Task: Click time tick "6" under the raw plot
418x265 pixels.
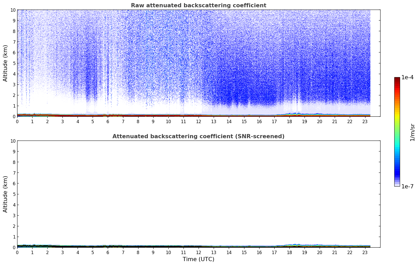Action: coord(108,121)
